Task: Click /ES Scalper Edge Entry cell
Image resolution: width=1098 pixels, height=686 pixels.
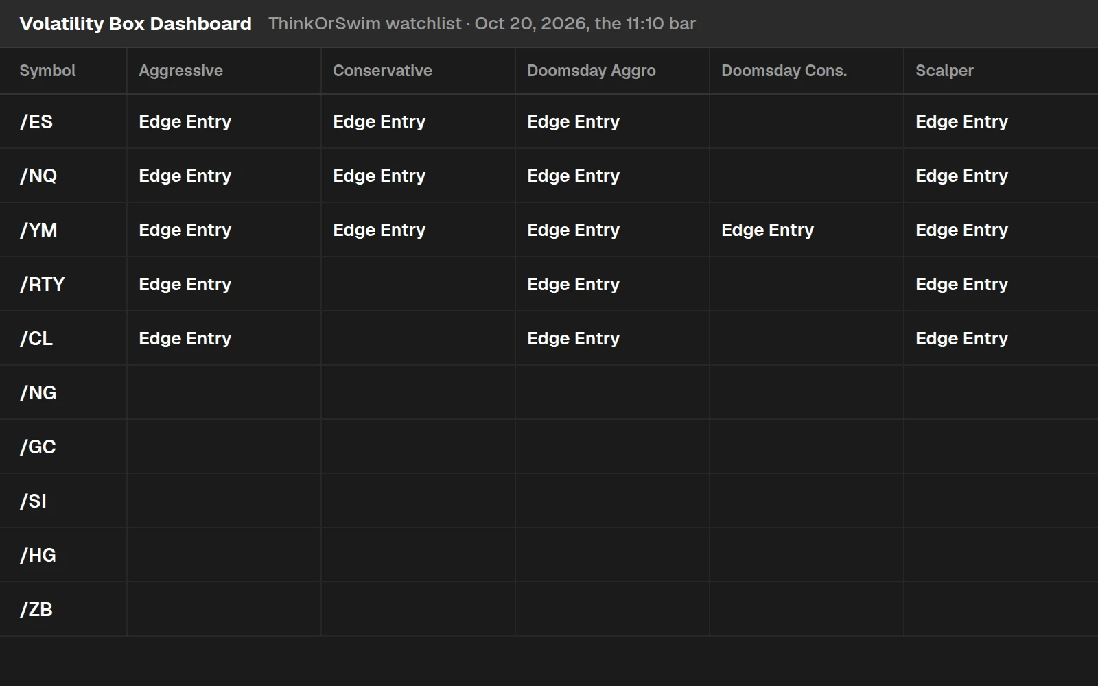Action: [1001, 121]
